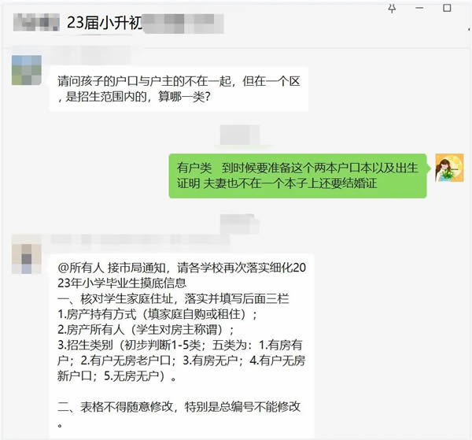Open profile of the green-blue mosaic avatar
This screenshot has height=440, width=472.
pos(27,70)
